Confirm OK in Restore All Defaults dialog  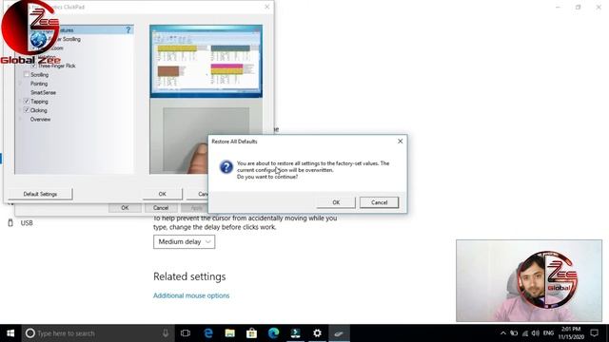click(336, 202)
